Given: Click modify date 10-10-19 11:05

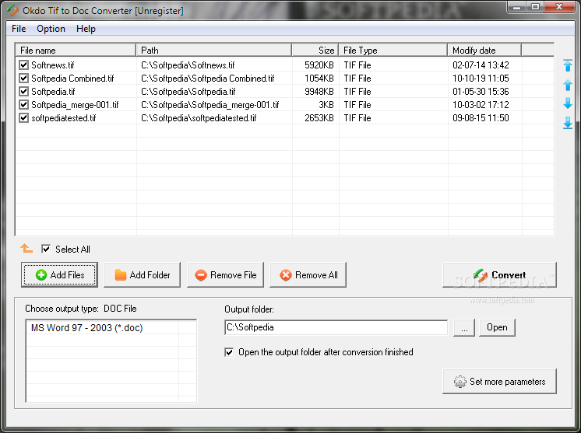Looking at the screenshot, I should [x=481, y=79].
